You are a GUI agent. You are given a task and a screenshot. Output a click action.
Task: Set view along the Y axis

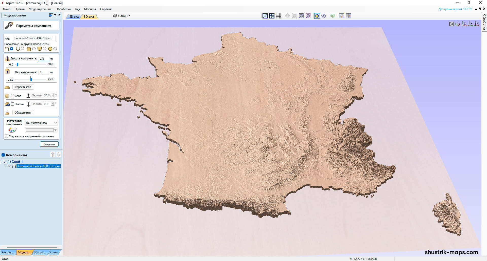[x=477, y=24]
